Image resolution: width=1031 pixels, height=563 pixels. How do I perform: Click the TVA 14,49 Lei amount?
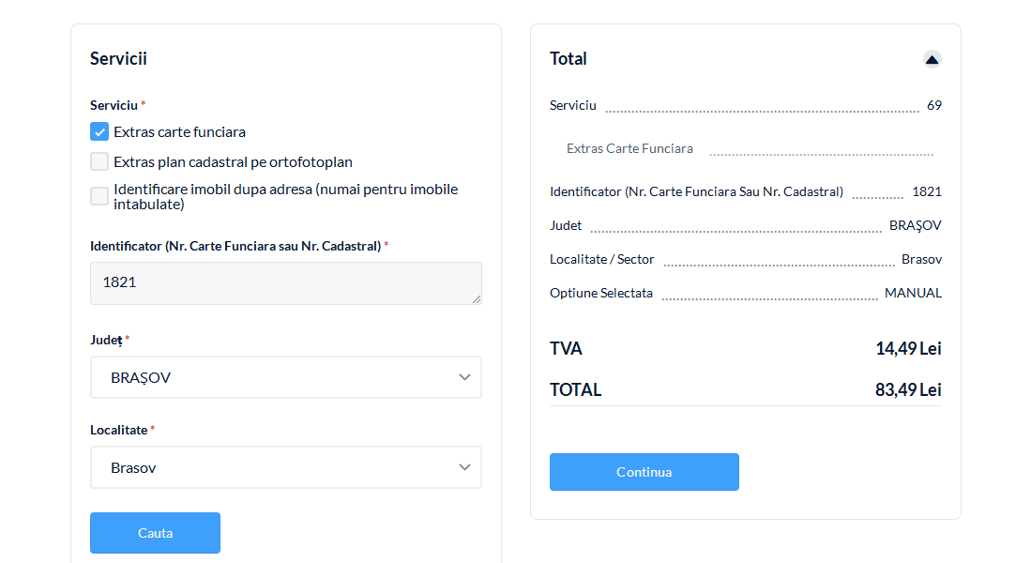pos(907,348)
